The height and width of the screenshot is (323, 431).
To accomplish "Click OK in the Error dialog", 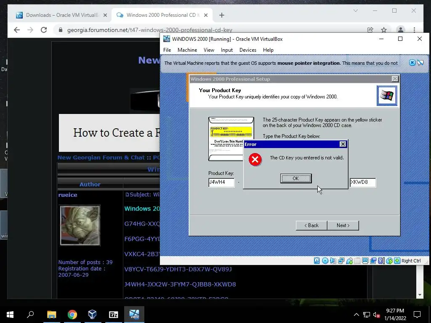I will pos(296,178).
